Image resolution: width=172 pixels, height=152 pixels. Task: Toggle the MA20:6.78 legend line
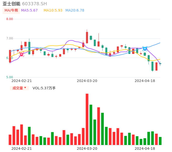pyautogui.click(x=75, y=10)
